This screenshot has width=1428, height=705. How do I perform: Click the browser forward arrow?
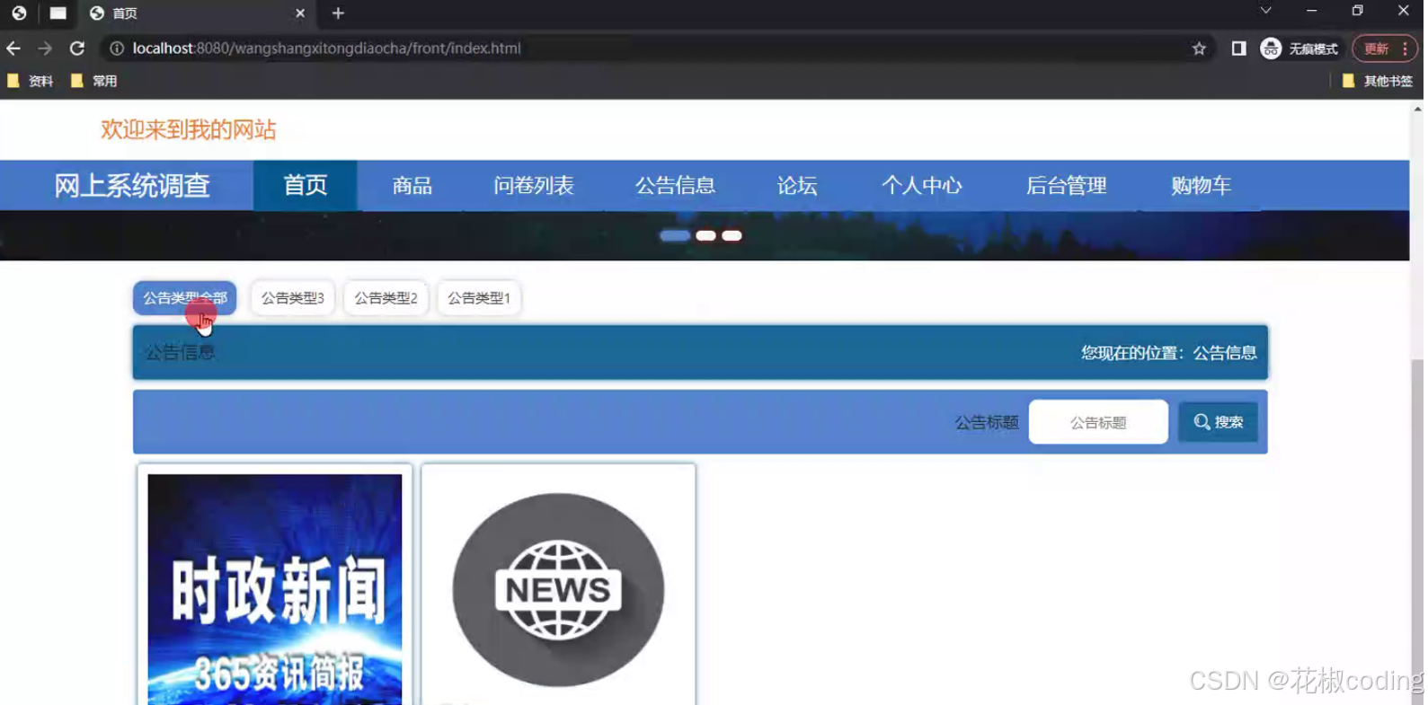pos(45,48)
